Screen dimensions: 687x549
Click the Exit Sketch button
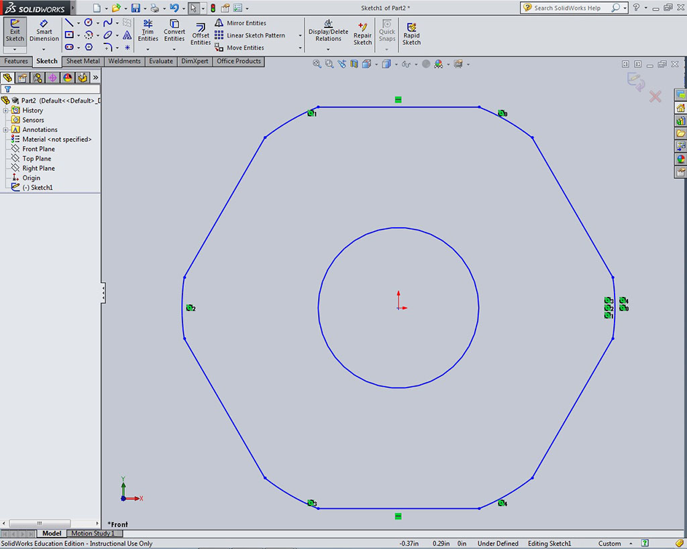[15, 32]
